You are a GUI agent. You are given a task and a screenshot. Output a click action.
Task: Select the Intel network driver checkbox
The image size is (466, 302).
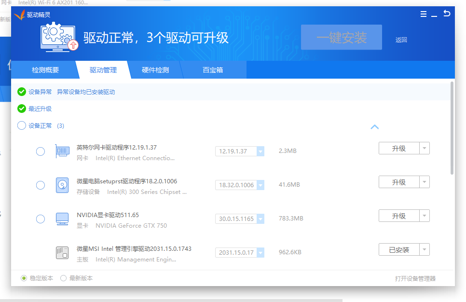41,151
